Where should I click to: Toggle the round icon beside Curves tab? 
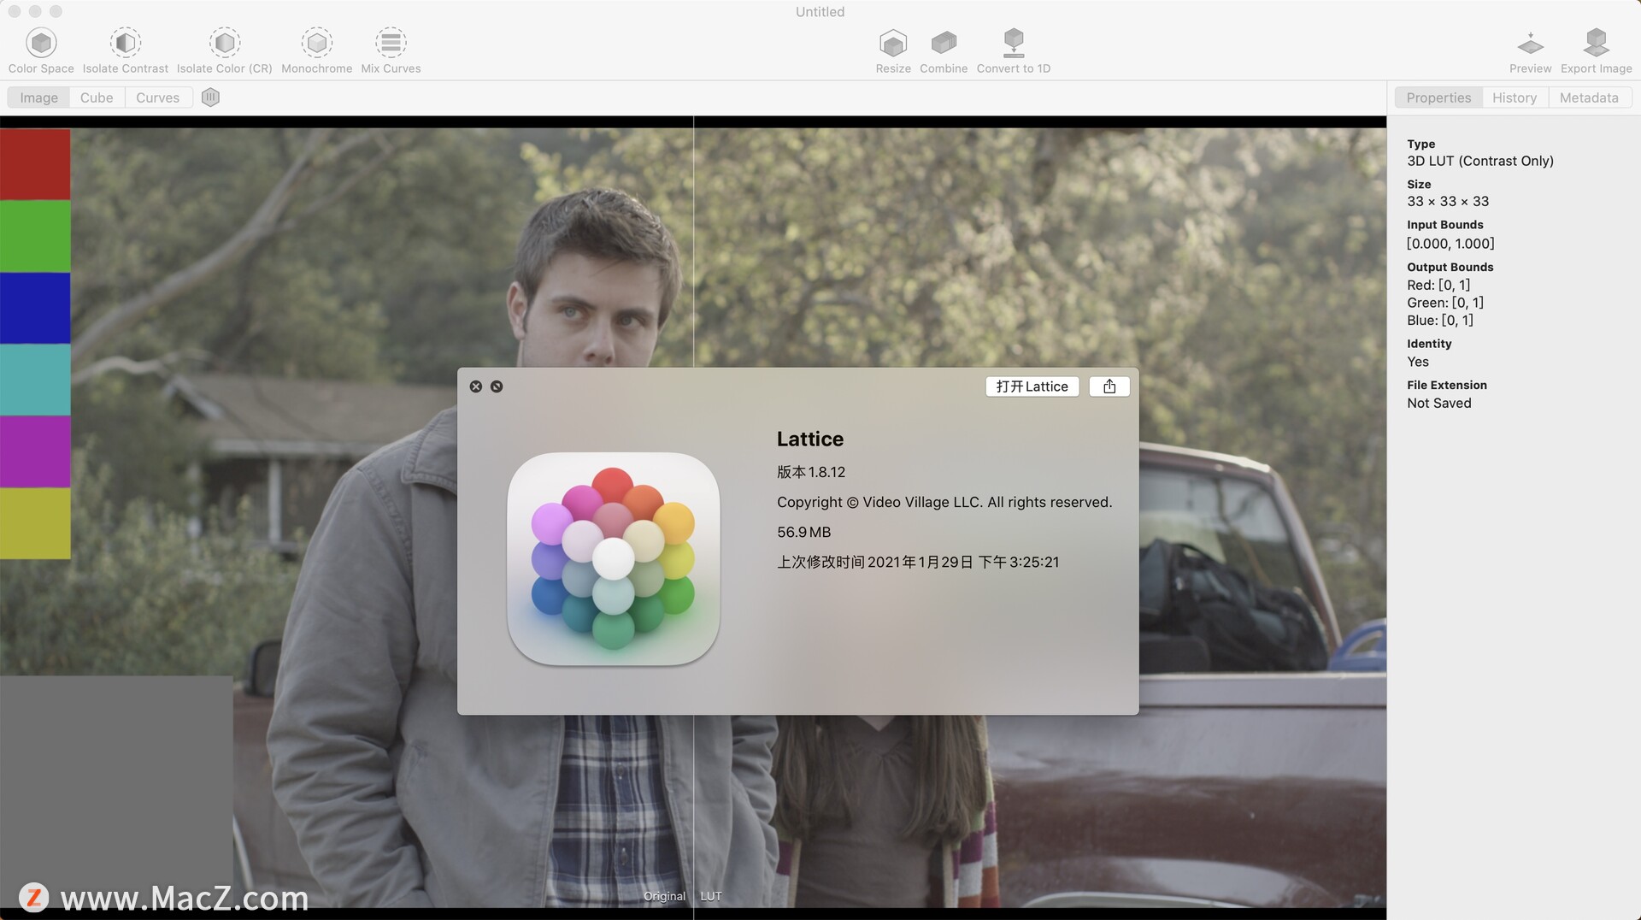click(211, 97)
